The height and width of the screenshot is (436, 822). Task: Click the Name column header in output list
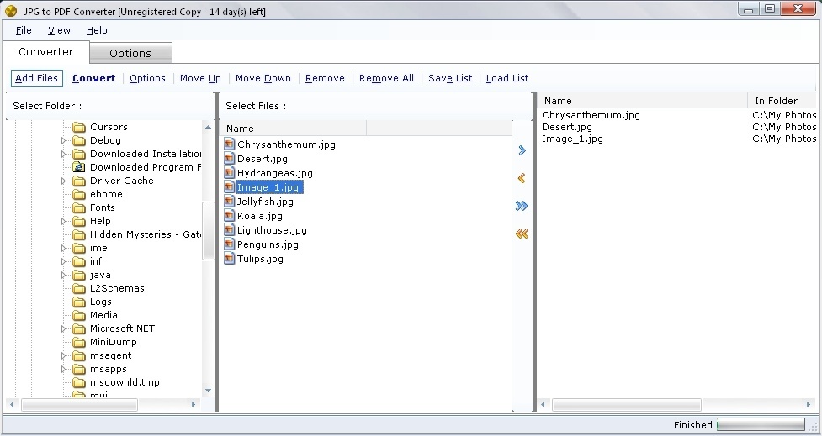click(643, 101)
